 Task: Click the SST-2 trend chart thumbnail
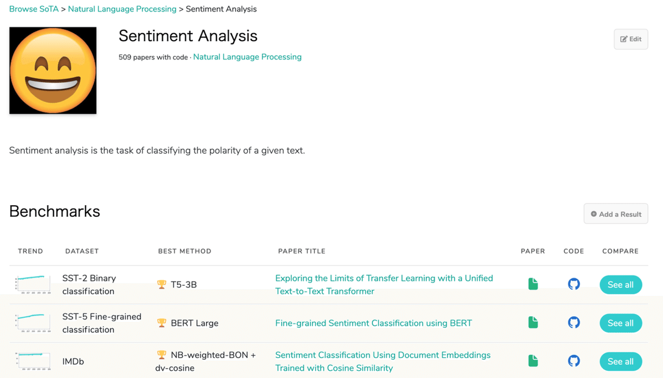pos(33,285)
